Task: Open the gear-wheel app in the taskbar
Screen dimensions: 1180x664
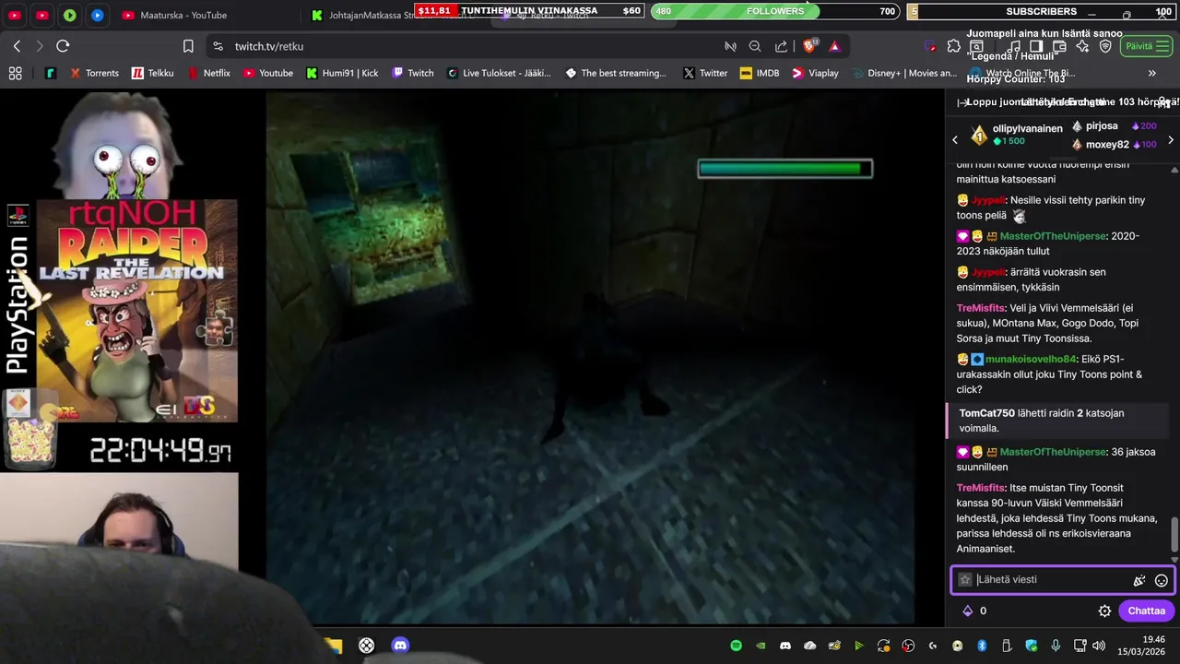Action: (x=366, y=646)
